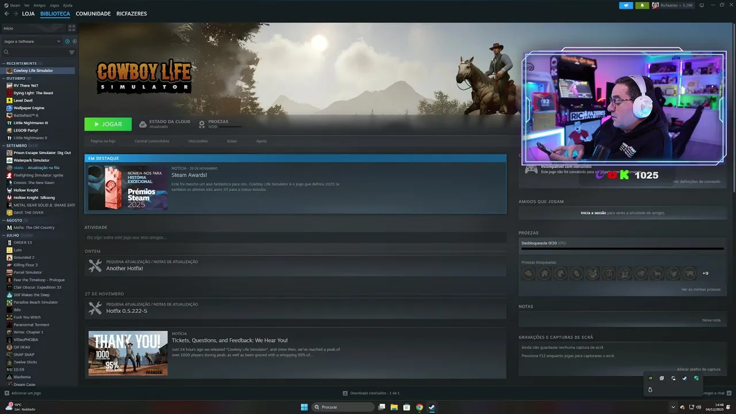Screen dimensions: 736x414
Task: Select Dying Light: The Beast
Action: click(x=33, y=93)
